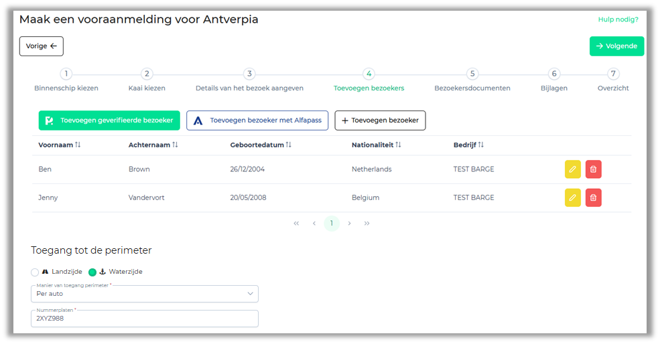
Task: Click Toevoegen geverifieerde bezoeker button
Action: pyautogui.click(x=109, y=120)
